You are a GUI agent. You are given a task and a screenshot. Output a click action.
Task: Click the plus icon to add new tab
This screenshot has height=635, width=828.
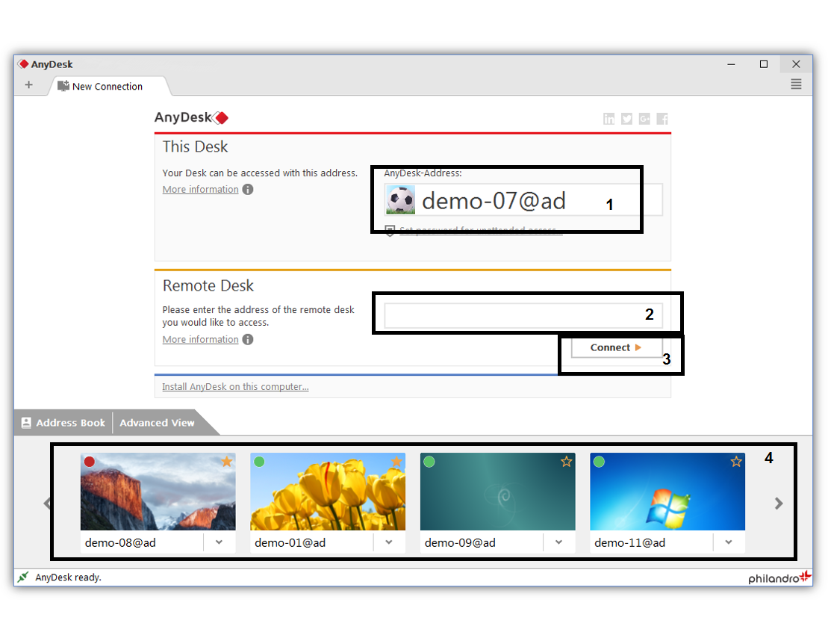tap(29, 85)
